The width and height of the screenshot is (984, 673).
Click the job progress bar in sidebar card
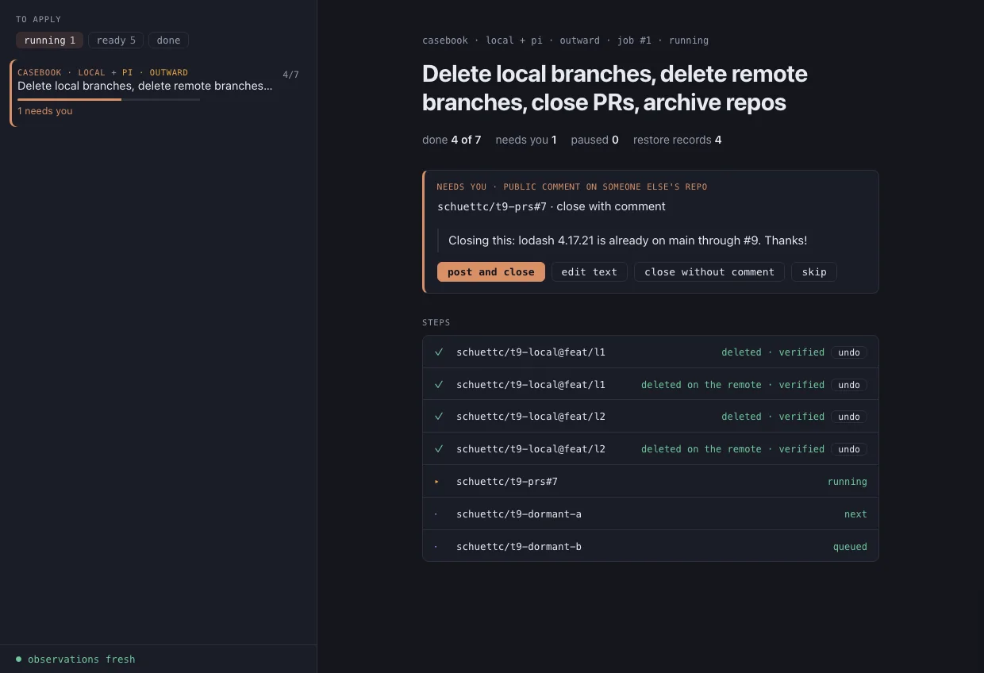click(109, 100)
